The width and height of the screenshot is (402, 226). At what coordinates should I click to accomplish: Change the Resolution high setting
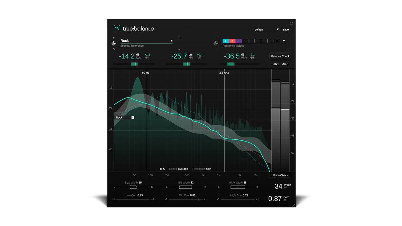click(x=202, y=169)
